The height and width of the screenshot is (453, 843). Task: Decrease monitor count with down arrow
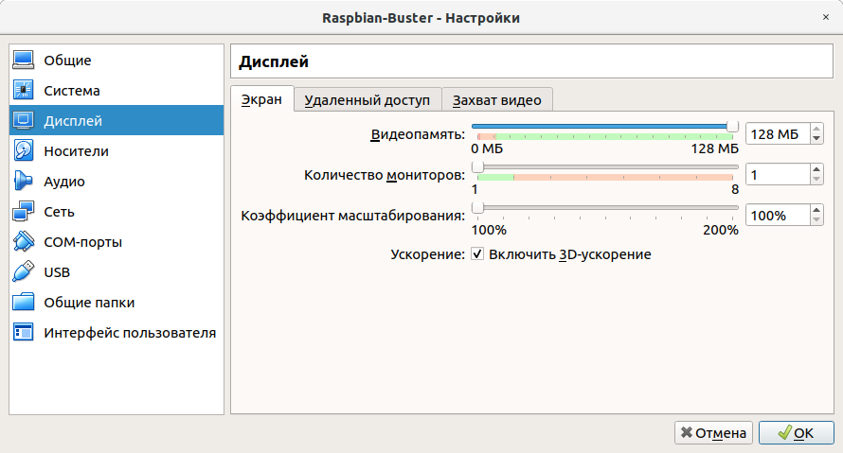(x=816, y=180)
